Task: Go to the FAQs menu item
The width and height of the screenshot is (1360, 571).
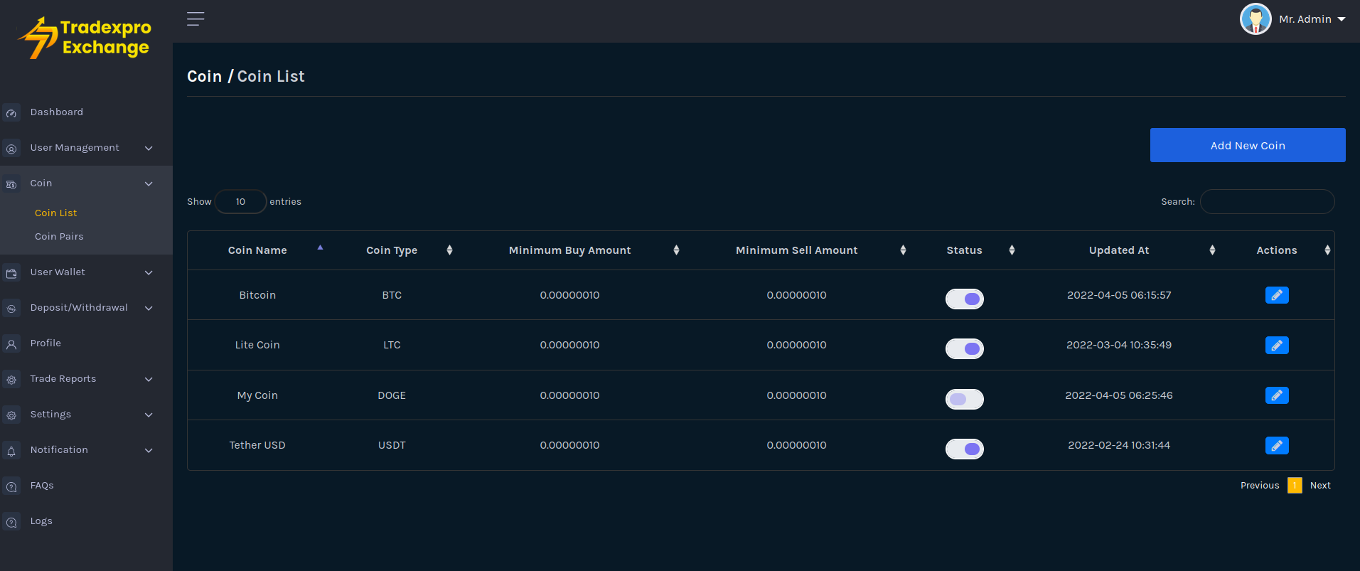Action: [42, 486]
